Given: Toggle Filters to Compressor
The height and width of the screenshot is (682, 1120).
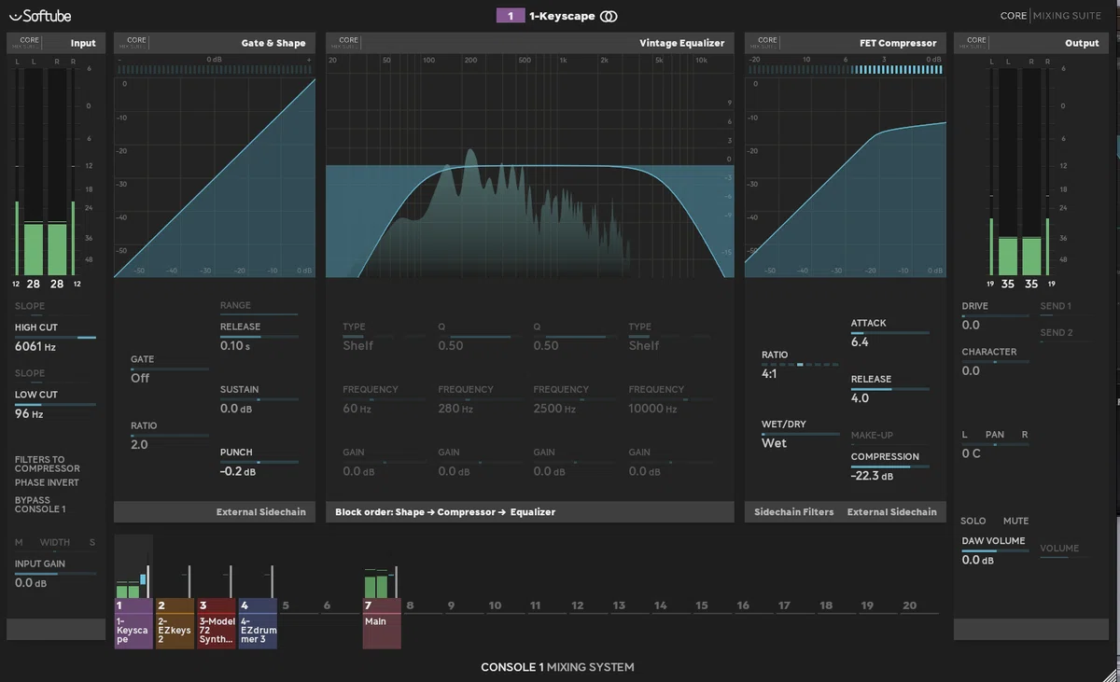Looking at the screenshot, I should point(48,464).
